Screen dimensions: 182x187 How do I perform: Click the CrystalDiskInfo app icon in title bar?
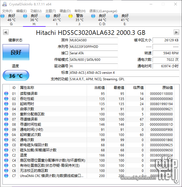pyautogui.click(x=5, y=4)
